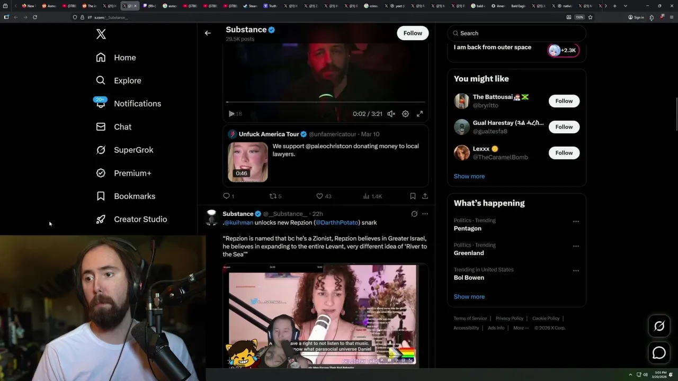Show more trending topics
The image size is (678, 381).
469,296
